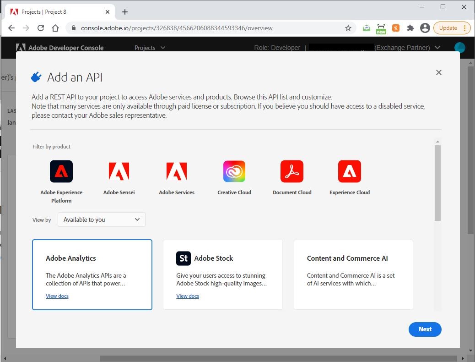Viewport: 475px width, 362px height.
Task: Close the Projects | Project 8 tab
Action: tap(107, 12)
